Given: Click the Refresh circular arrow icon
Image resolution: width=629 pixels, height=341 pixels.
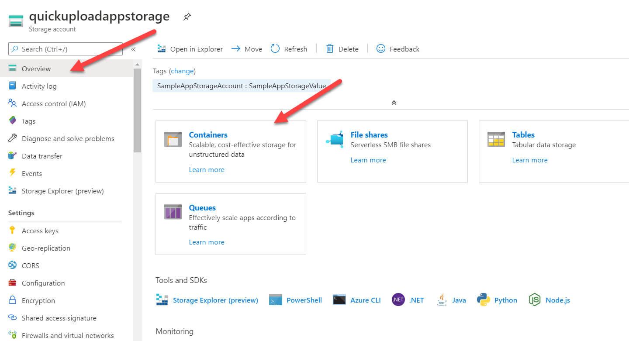Looking at the screenshot, I should [x=275, y=49].
